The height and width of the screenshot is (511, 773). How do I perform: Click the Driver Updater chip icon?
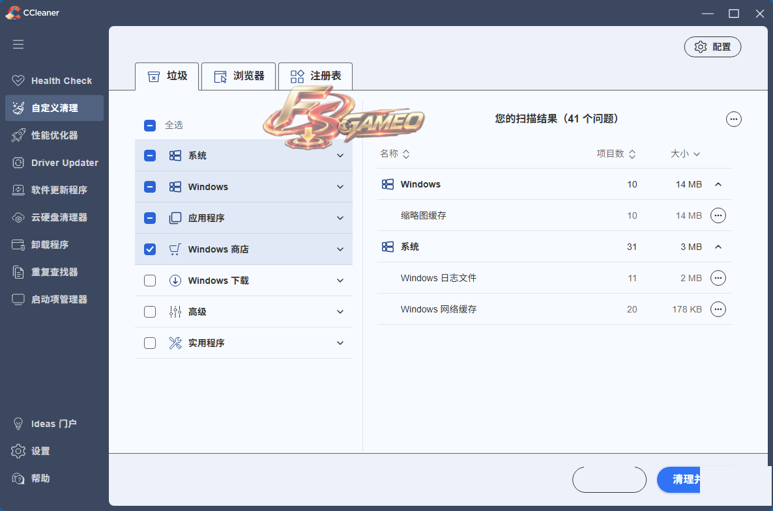point(18,163)
